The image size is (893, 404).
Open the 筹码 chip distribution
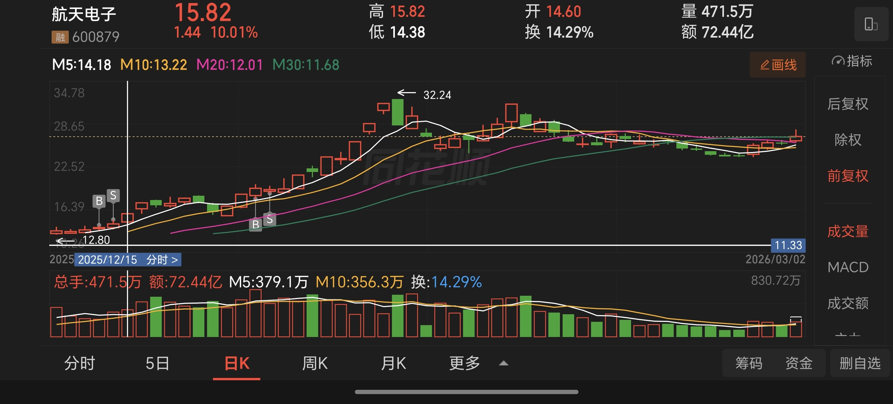748,363
